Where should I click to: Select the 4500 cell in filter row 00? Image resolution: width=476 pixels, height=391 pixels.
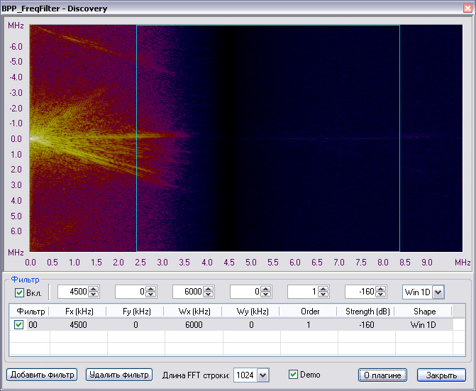click(x=78, y=325)
